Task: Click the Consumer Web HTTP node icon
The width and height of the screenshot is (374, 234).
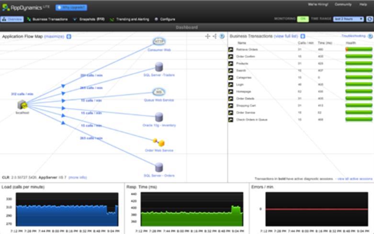Action: tap(159, 42)
